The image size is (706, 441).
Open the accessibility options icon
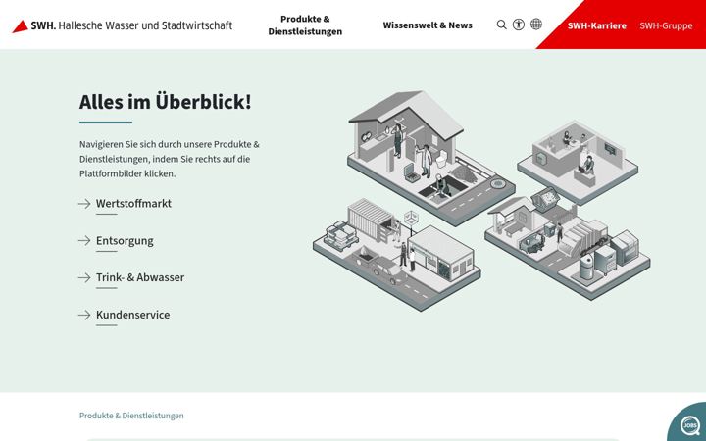pyautogui.click(x=519, y=24)
